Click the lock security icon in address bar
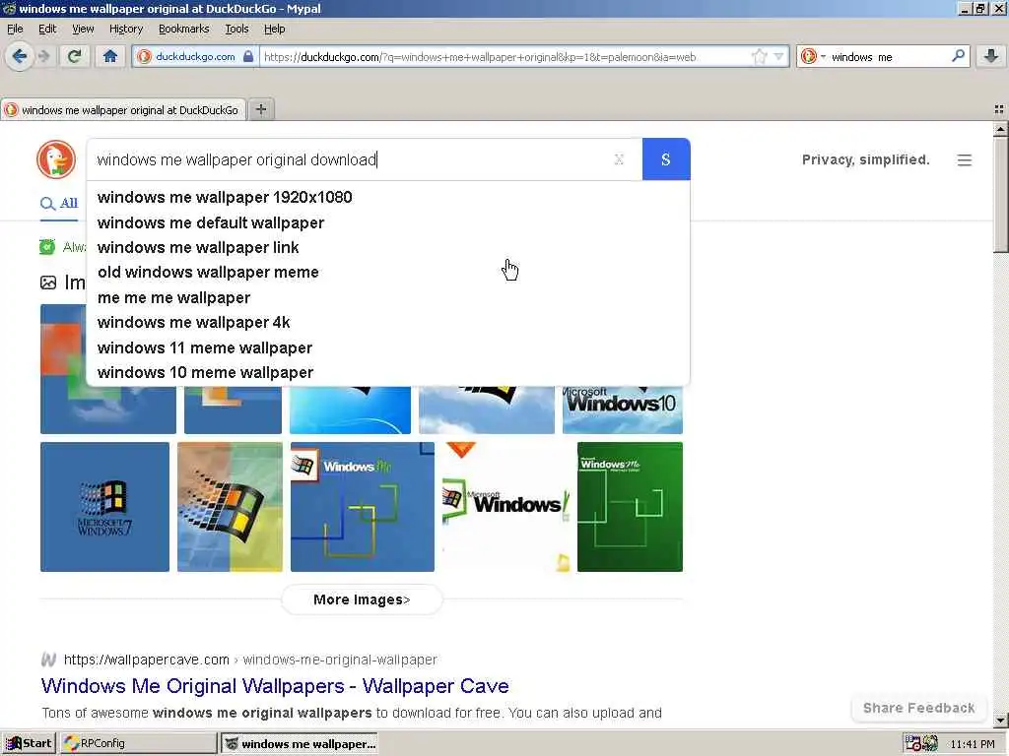Screen dimensions: 1009x756 click(248, 56)
